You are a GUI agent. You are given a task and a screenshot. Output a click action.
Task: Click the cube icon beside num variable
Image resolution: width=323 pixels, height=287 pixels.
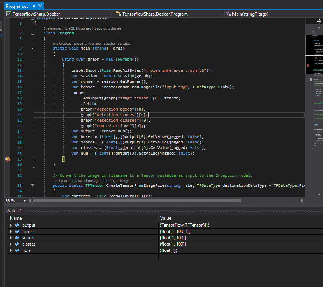coord(17,250)
